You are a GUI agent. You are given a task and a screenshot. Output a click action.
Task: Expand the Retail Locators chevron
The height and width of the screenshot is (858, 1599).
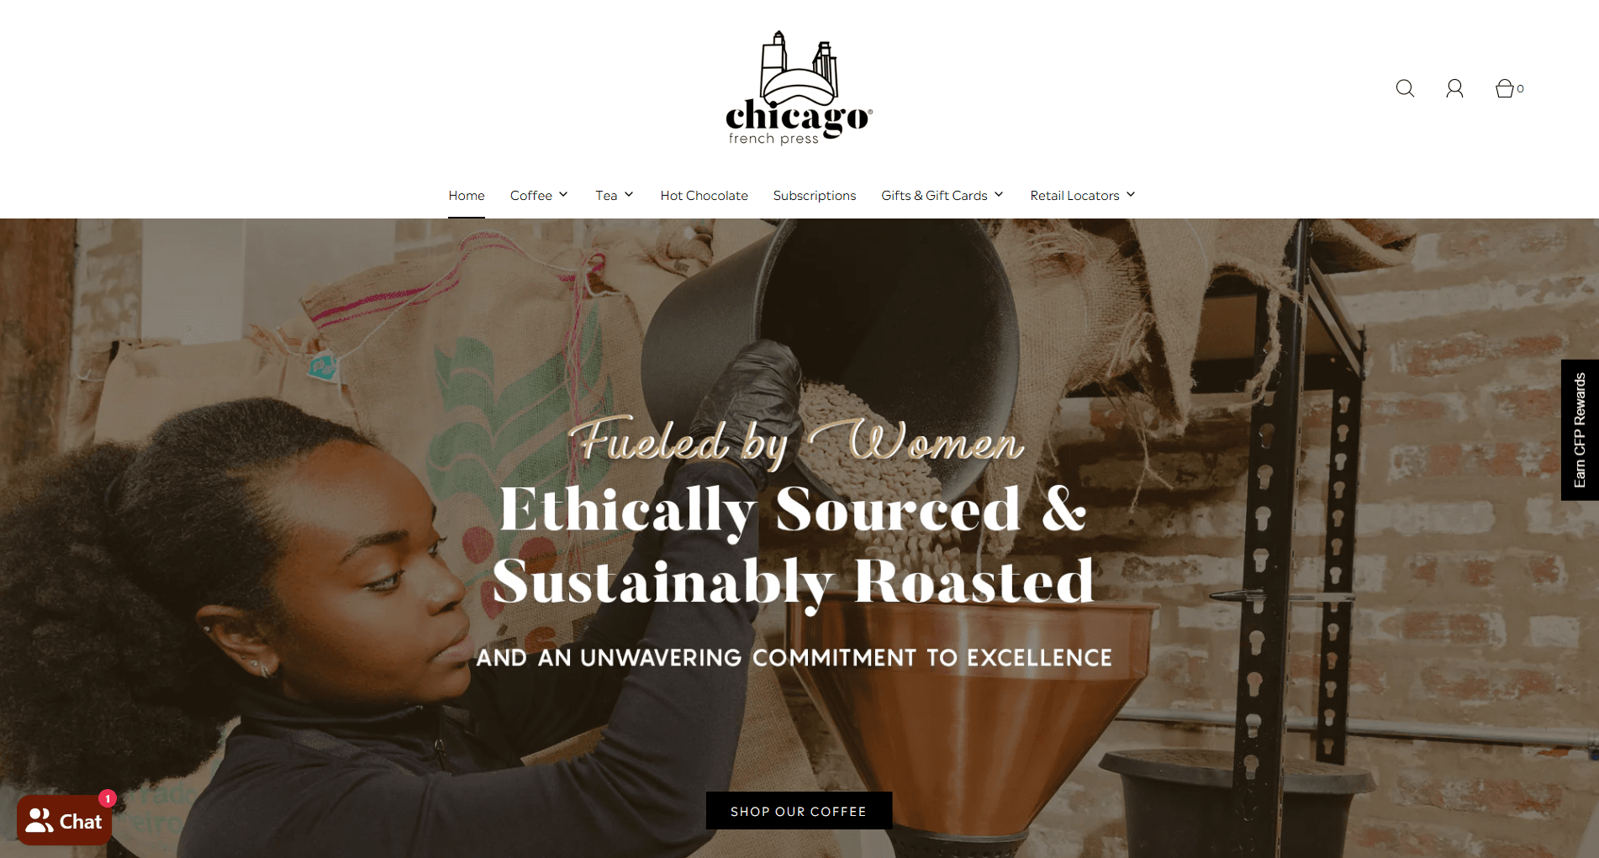pos(1131,195)
